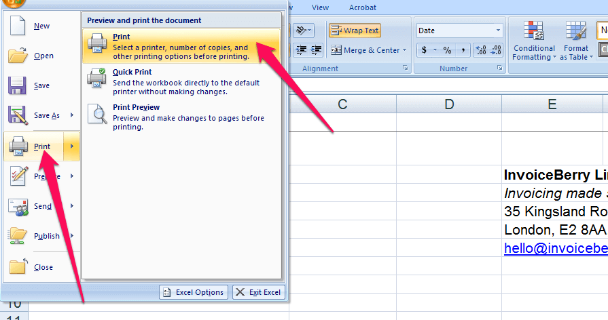Click the Prepare checklist icon
The image size is (608, 320).
[x=18, y=176]
